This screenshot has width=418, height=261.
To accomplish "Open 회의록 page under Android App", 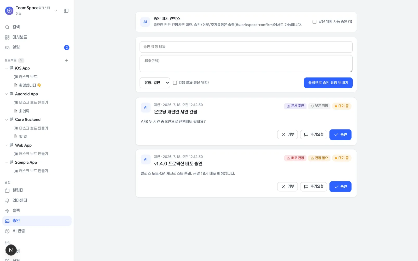I will [x=22, y=111].
